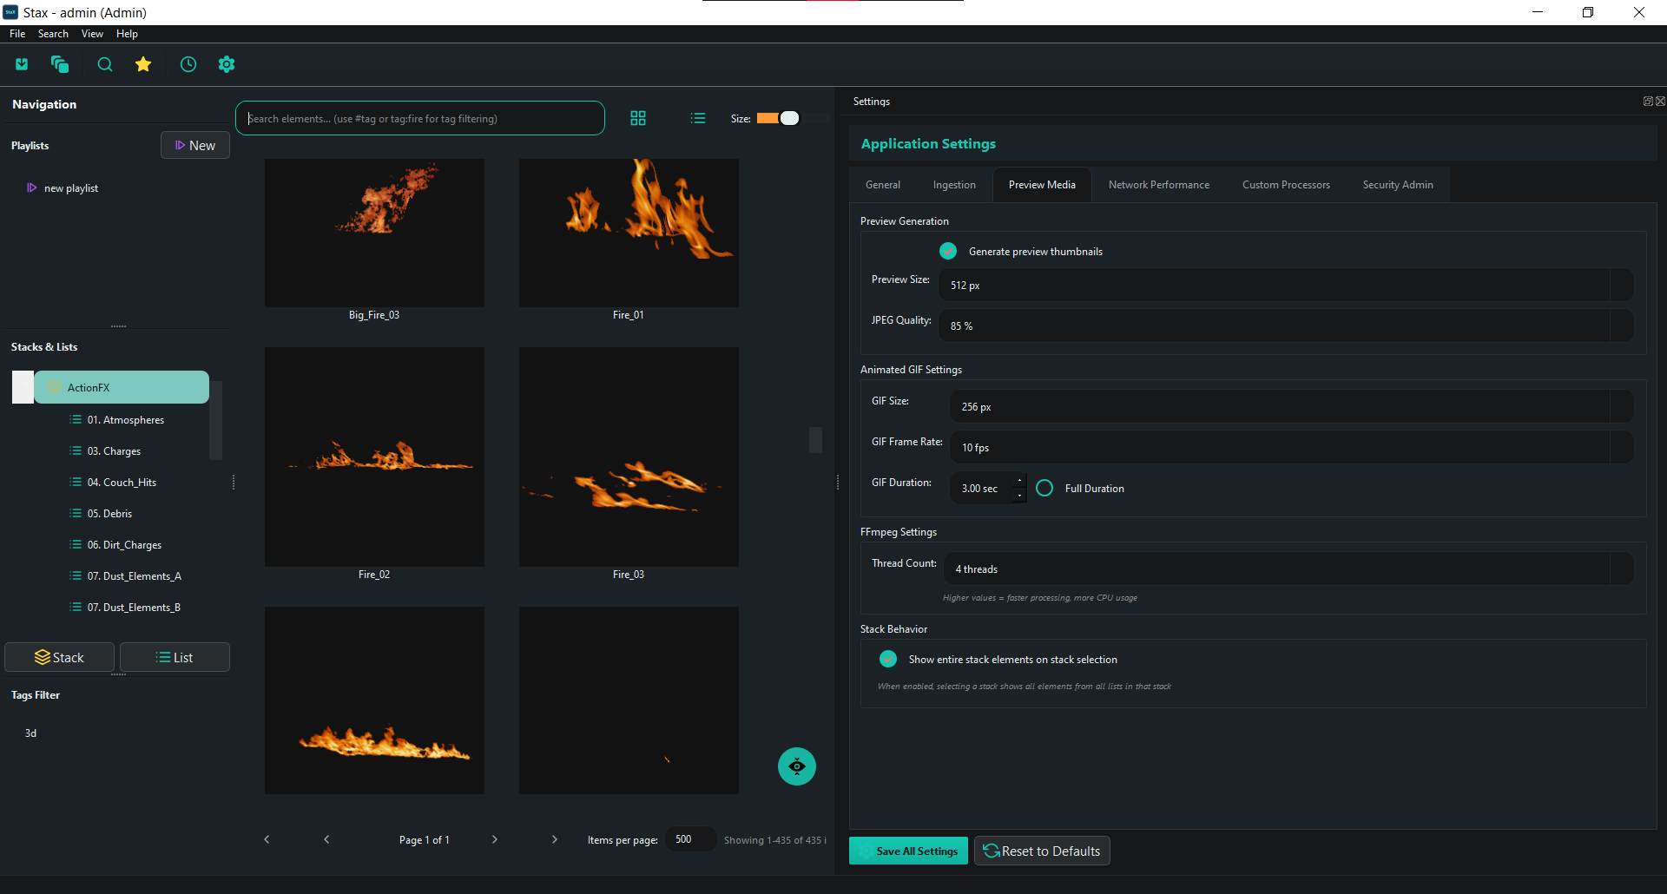This screenshot has height=894, width=1667.
Task: Click the magnifier search toolbar icon
Action: (105, 64)
